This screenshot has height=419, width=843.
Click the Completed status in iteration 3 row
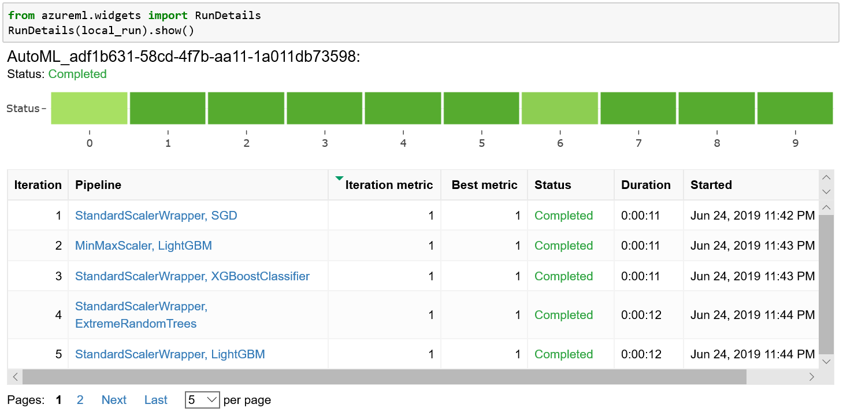pos(564,276)
